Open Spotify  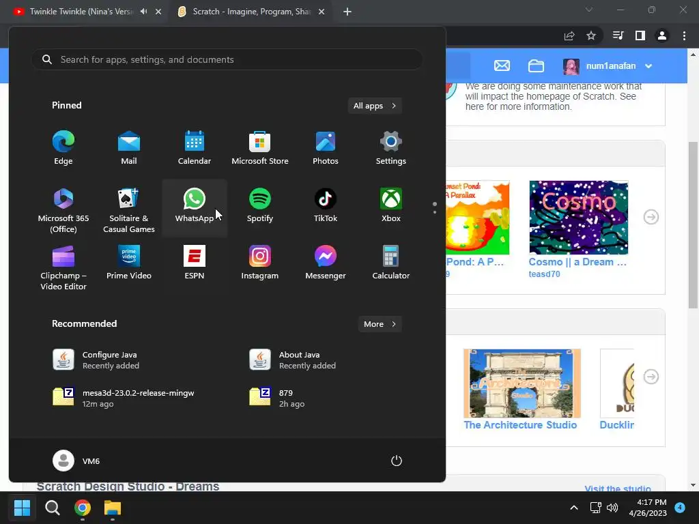(260, 206)
